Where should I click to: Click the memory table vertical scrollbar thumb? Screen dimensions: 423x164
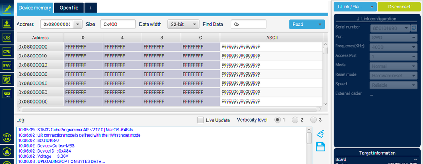point(326,50)
